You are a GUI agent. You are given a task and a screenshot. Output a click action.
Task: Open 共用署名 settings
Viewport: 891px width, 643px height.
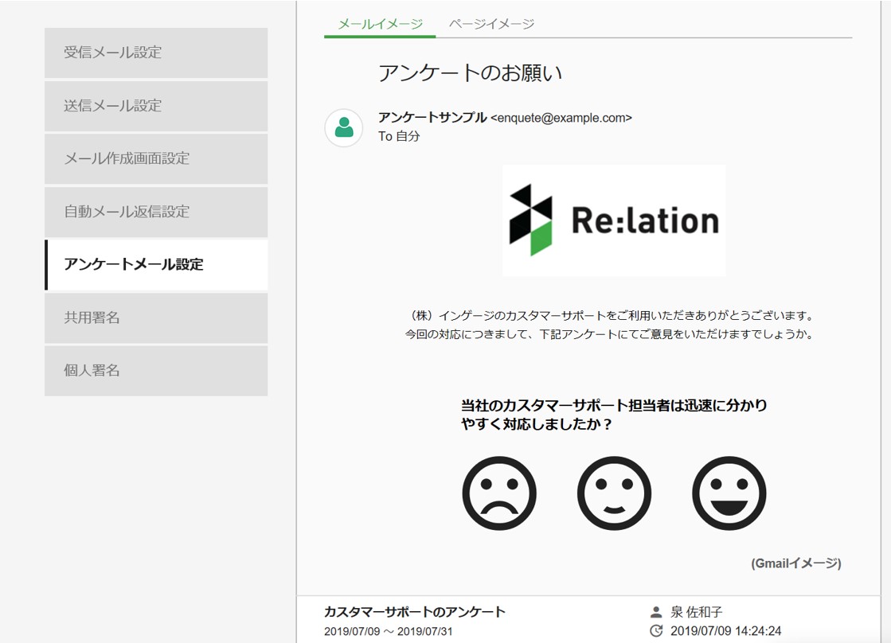156,318
